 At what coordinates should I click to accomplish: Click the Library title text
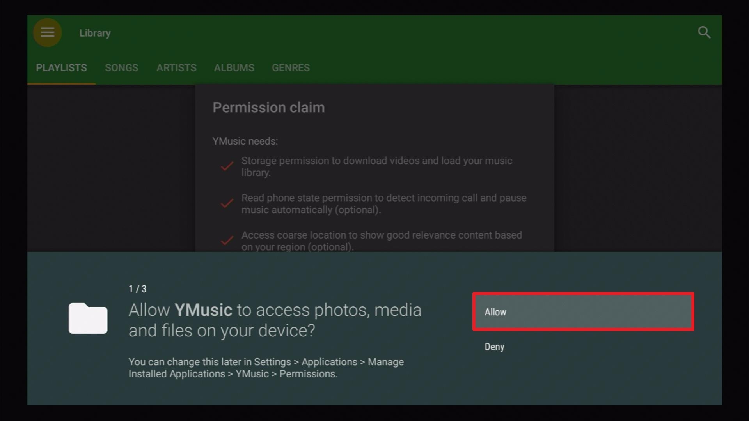click(x=95, y=33)
